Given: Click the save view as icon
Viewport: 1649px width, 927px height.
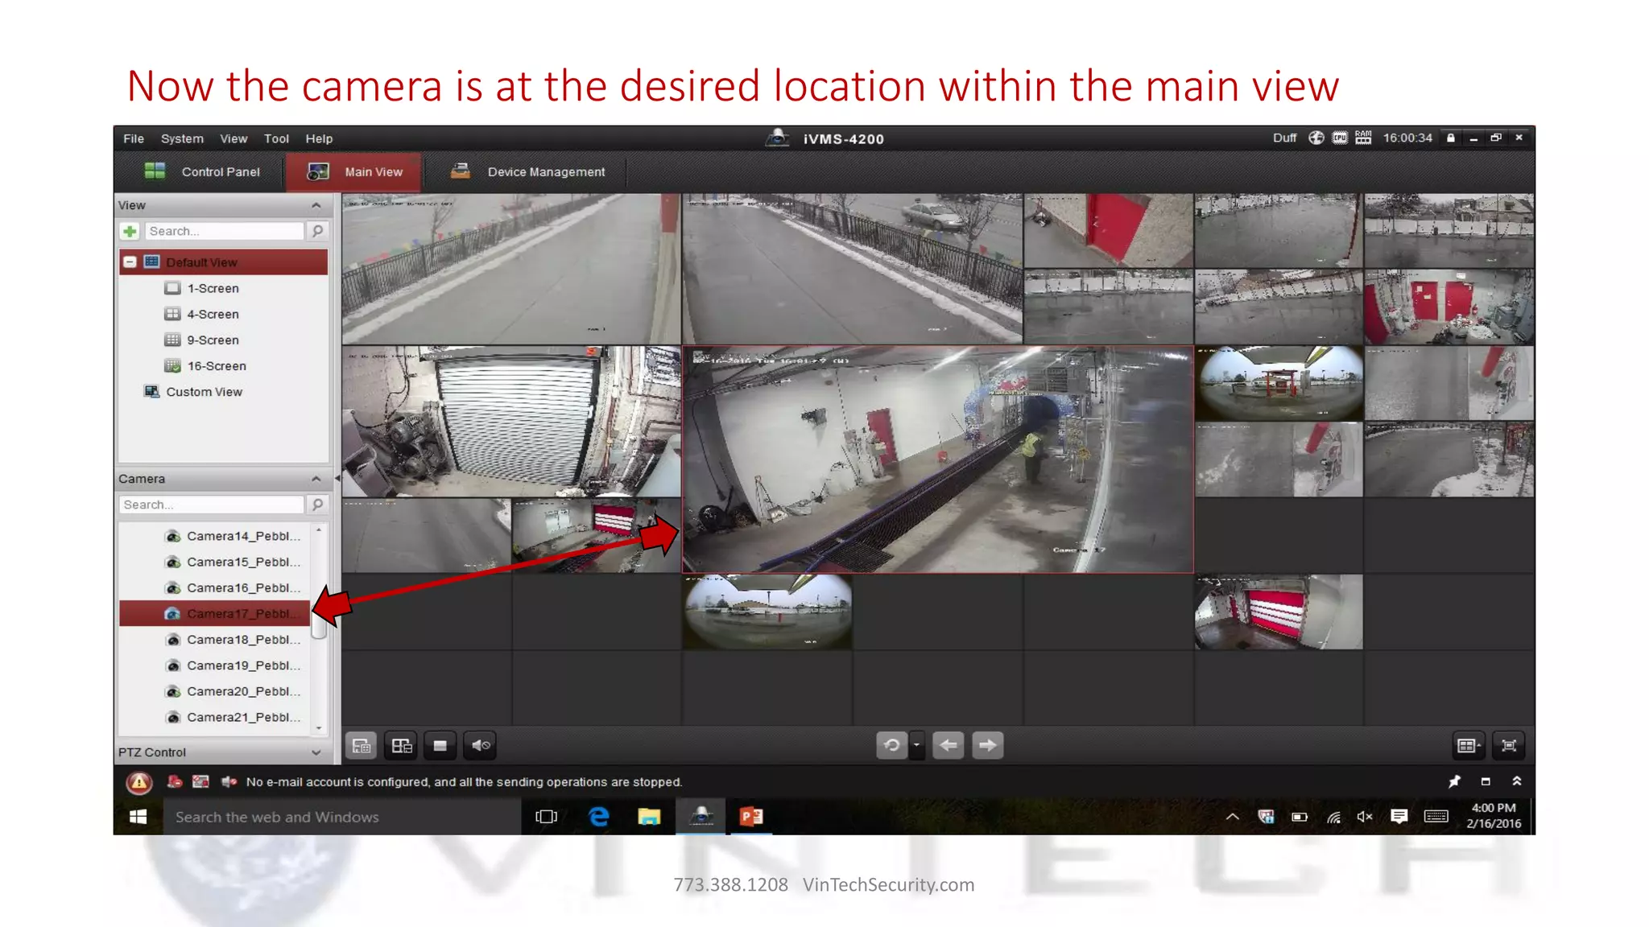Looking at the screenshot, I should (401, 746).
